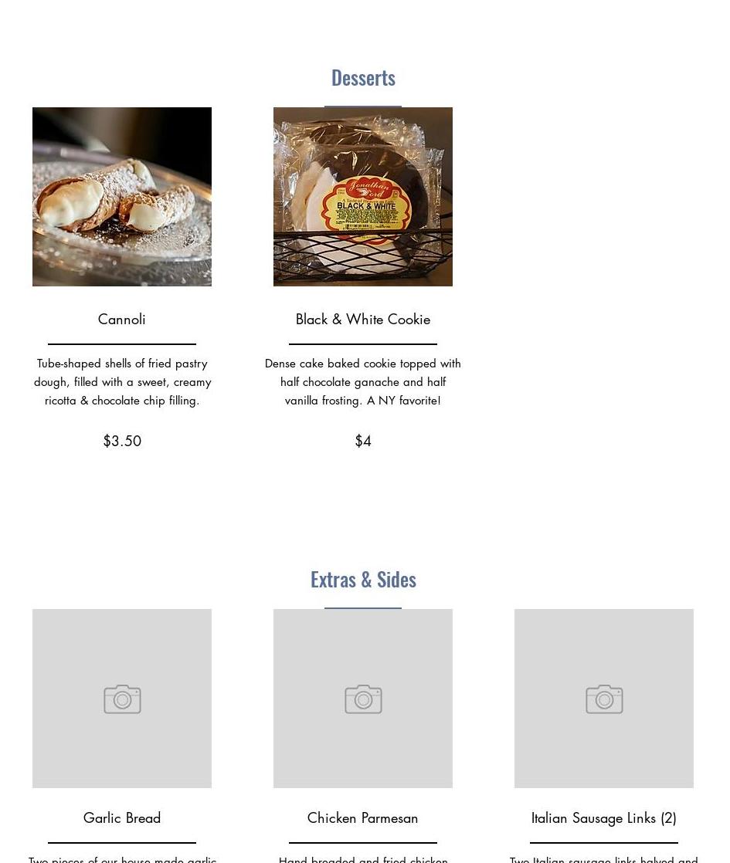The height and width of the screenshot is (863, 730).
Task: Click the gray Chicken Parmesan image placeholder
Action: point(362,698)
